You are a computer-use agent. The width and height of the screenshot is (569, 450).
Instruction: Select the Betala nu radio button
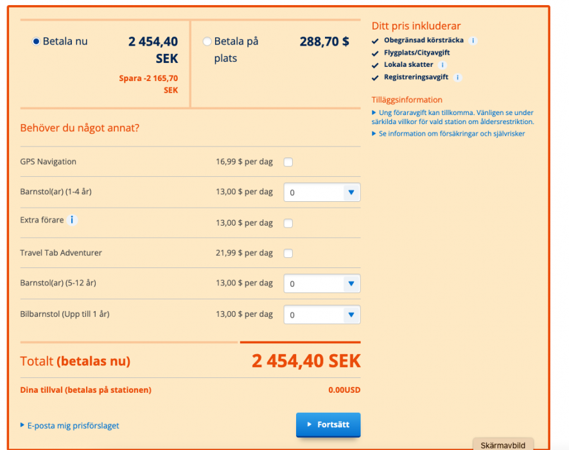36,42
